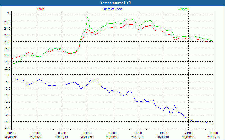
Task: Click the Temperaturas [°C] chart title
Action: 115,3
